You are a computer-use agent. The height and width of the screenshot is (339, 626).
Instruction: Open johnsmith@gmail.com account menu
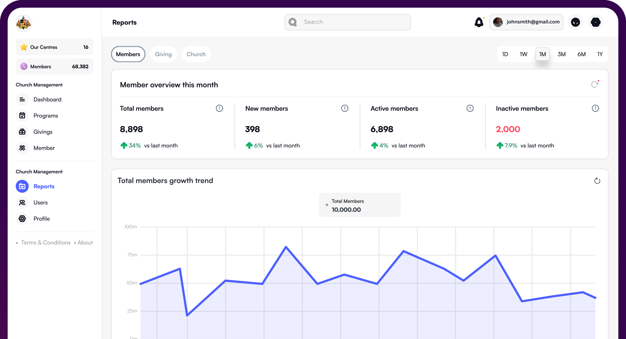[526, 22]
